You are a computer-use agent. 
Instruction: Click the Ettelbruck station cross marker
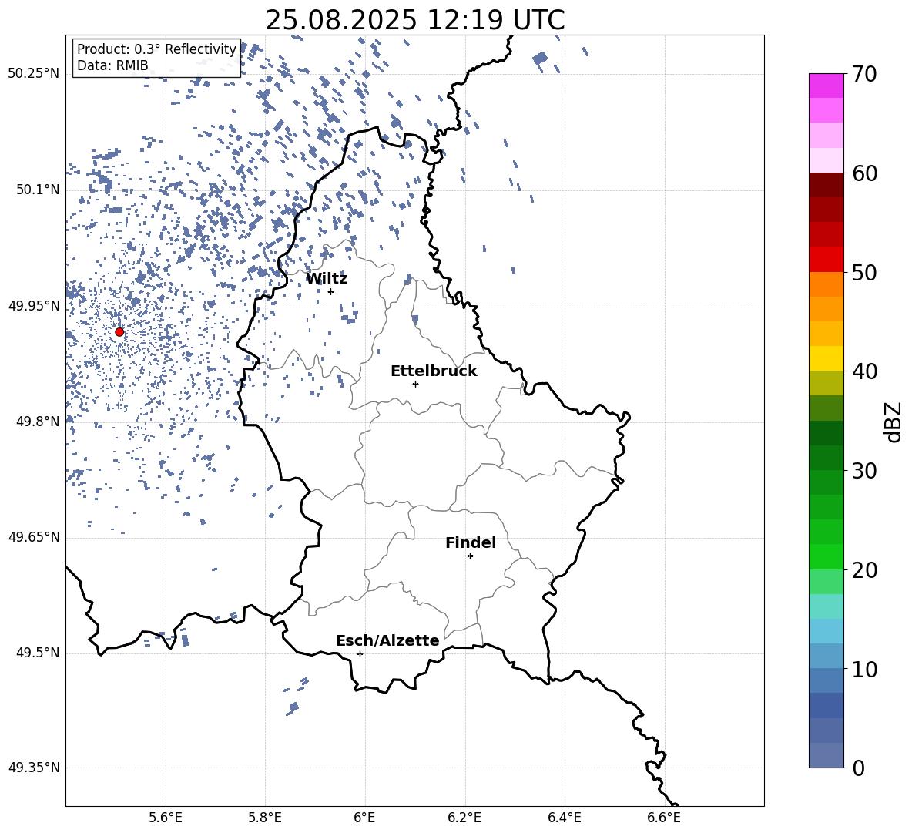(415, 384)
